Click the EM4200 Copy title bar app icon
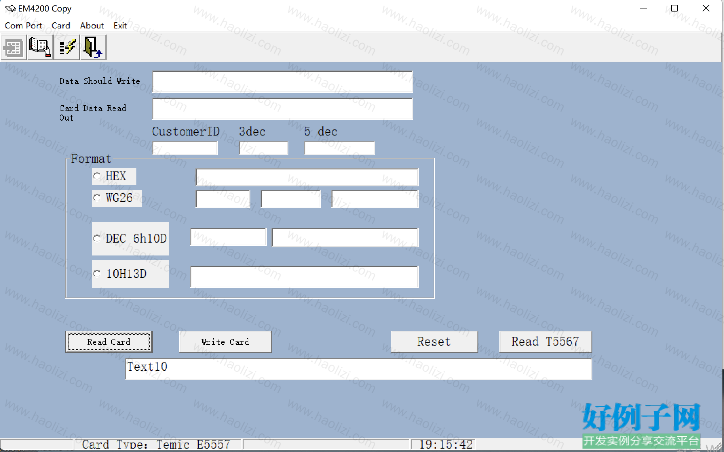This screenshot has height=452, width=724. (x=10, y=8)
